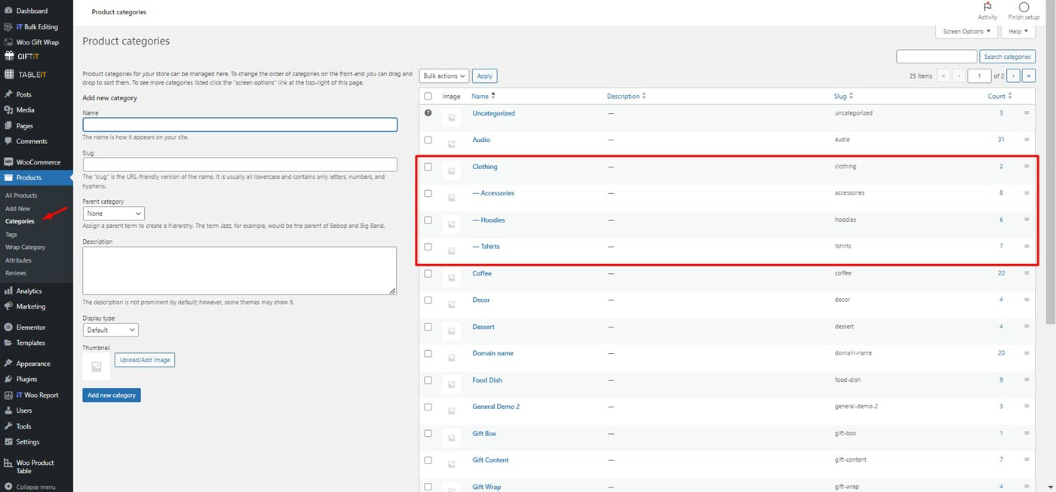Image resolution: width=1056 pixels, height=492 pixels.
Task: Toggle the select-all checkbox in table header
Action: (428, 97)
